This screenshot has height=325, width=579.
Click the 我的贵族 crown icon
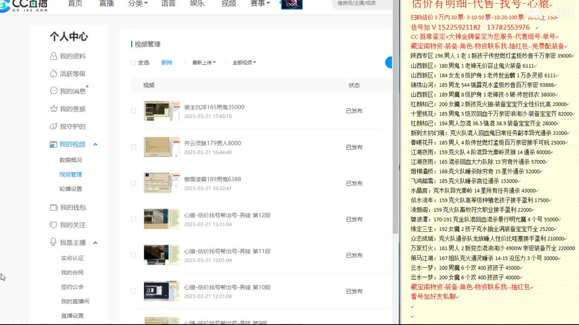[x=53, y=108]
